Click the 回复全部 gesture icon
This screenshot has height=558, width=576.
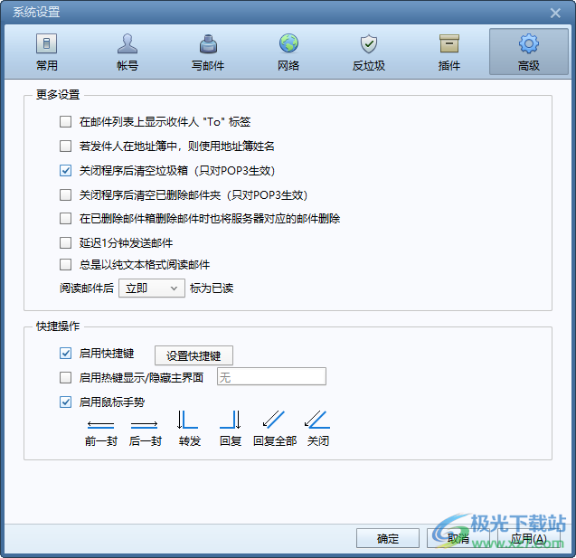coord(274,420)
